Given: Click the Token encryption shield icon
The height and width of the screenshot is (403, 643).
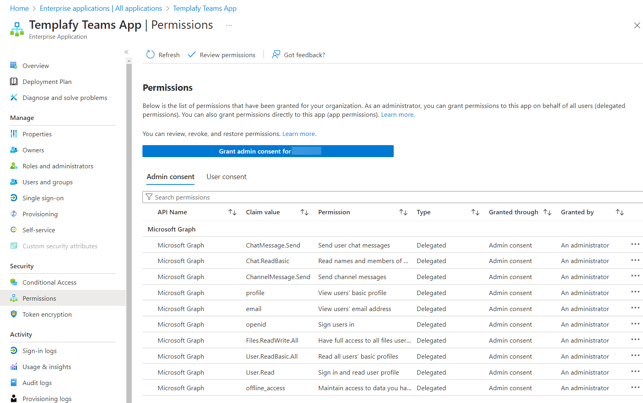Looking at the screenshot, I should (14, 314).
